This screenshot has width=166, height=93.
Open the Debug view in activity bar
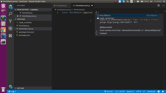pos(10,28)
